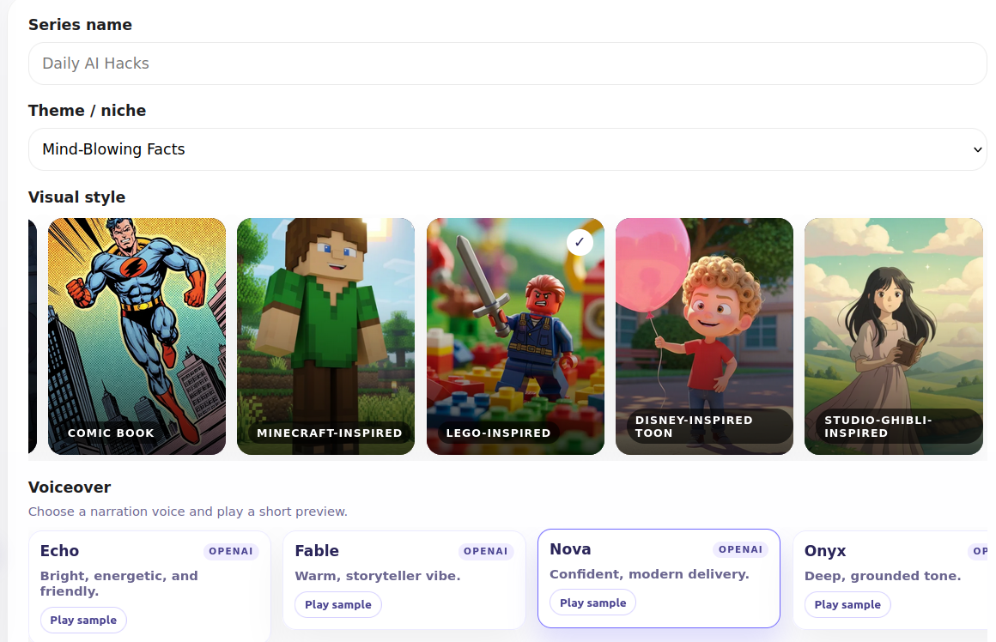Pick the Disney-Inspired Toon style
This screenshot has width=996, height=642.
tap(704, 336)
